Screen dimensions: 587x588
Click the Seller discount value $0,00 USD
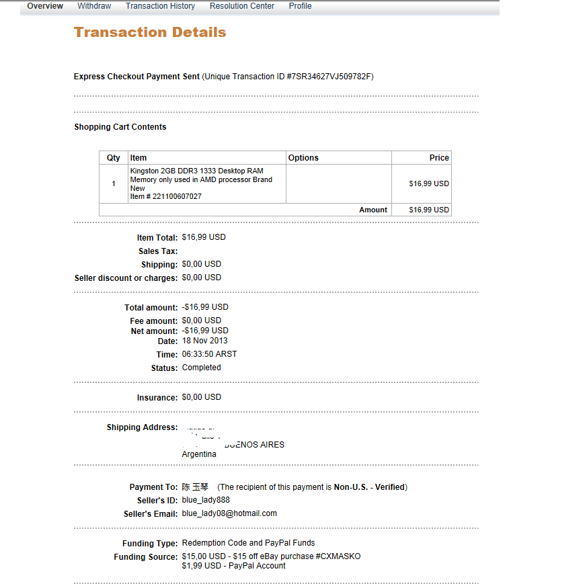(202, 278)
